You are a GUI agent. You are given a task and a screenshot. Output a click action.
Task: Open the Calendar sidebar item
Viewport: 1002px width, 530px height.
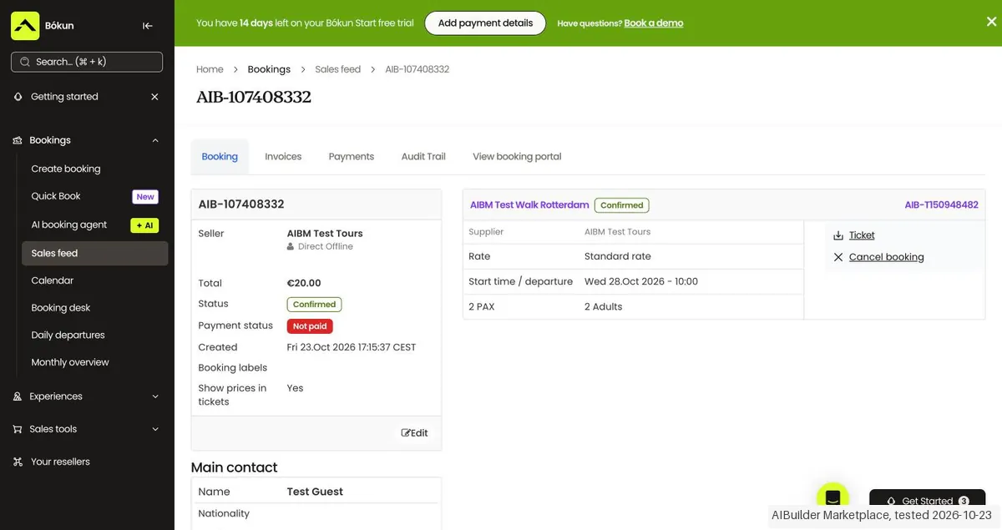coord(53,280)
